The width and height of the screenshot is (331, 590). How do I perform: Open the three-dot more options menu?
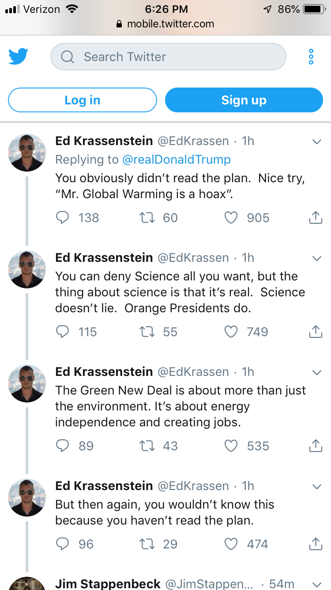click(x=311, y=57)
